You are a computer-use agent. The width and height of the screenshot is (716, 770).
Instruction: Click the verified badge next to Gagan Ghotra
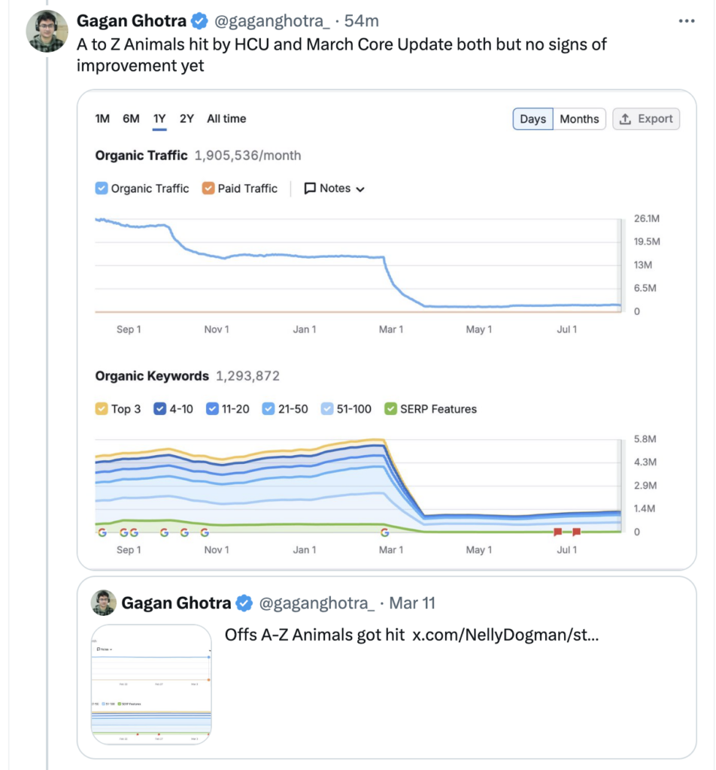click(x=199, y=20)
